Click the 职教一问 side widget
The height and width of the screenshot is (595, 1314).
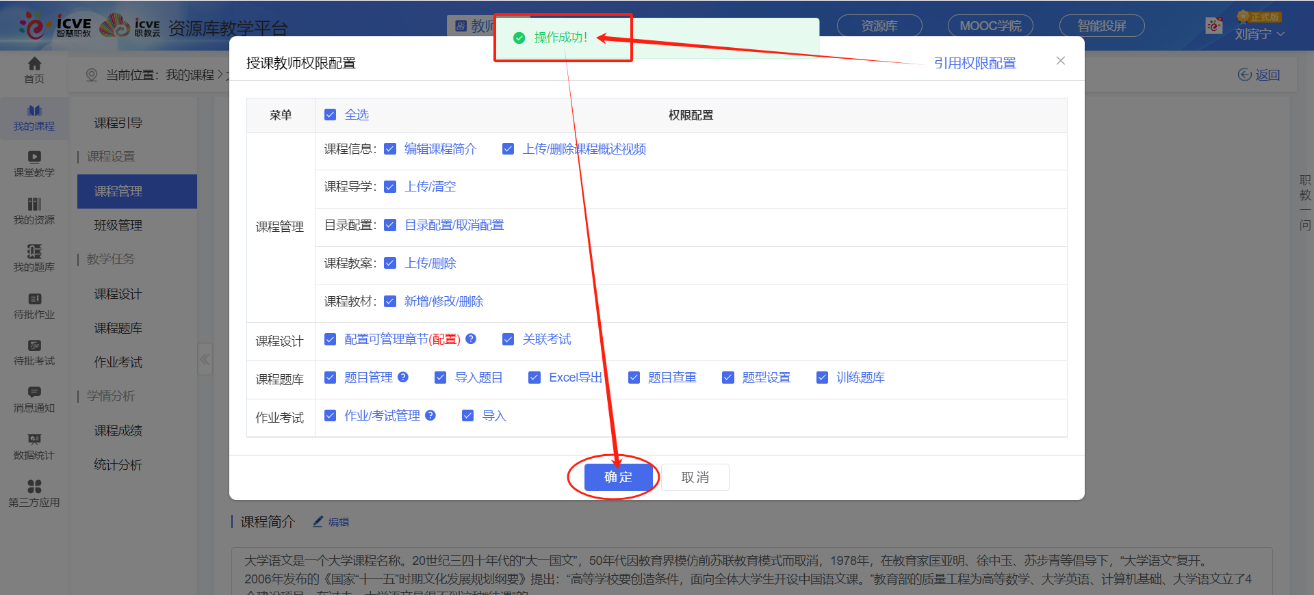click(1305, 202)
